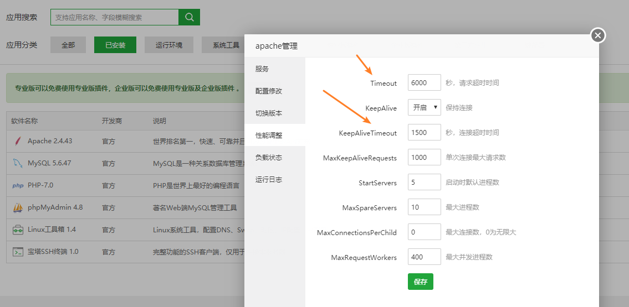Viewport: 629px width, 307px height.
Task: Click the Timeout input field
Action: point(424,83)
